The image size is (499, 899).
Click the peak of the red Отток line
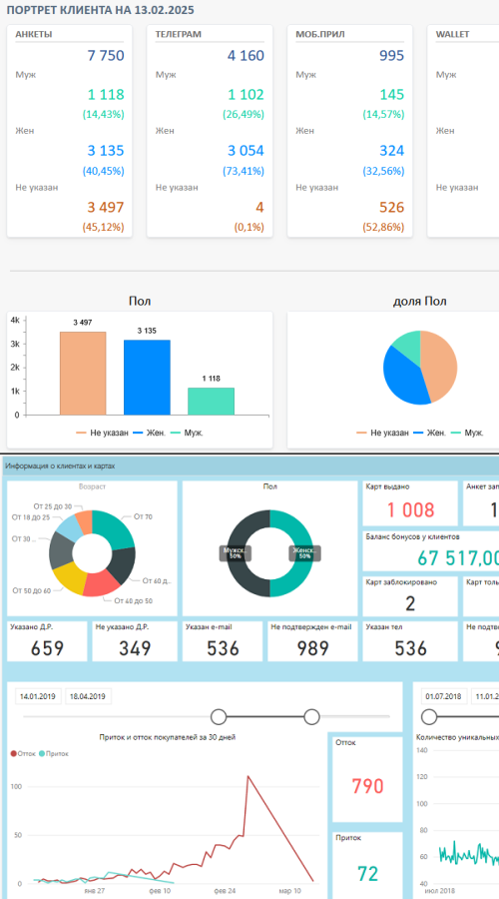[x=248, y=776]
